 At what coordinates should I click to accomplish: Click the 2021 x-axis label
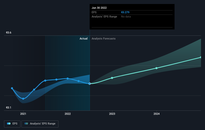pyautogui.click(x=23, y=114)
